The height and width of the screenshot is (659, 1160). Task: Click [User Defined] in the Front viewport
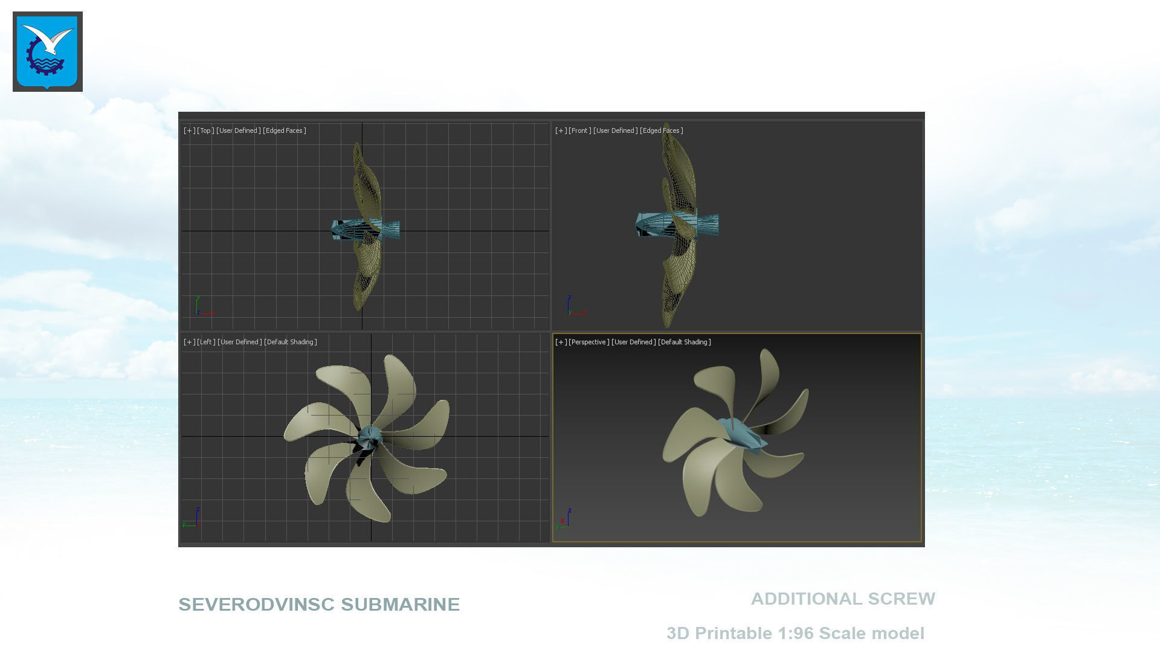(616, 130)
